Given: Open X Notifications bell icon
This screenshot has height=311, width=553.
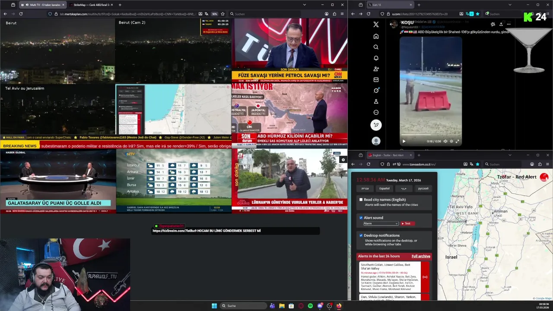Looking at the screenshot, I should (376, 58).
